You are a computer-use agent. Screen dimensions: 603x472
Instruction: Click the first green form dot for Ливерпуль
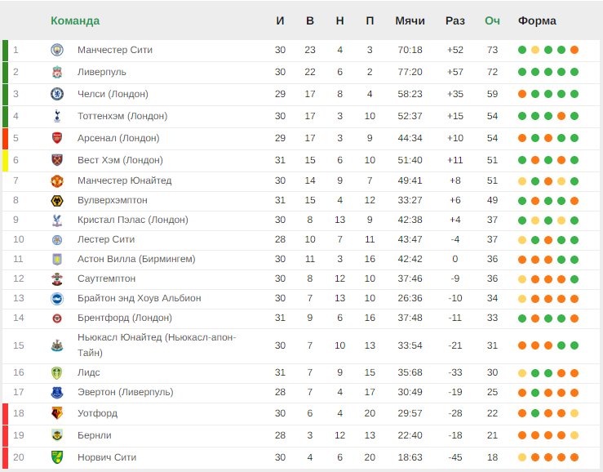[522, 72]
